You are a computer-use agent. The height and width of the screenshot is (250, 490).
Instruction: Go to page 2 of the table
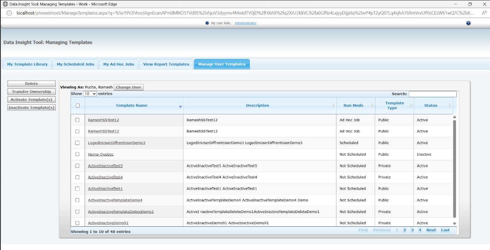point(405,230)
